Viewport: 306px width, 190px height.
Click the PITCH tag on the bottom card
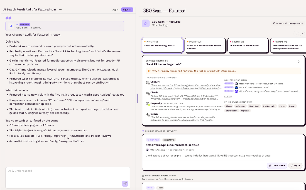150,188
